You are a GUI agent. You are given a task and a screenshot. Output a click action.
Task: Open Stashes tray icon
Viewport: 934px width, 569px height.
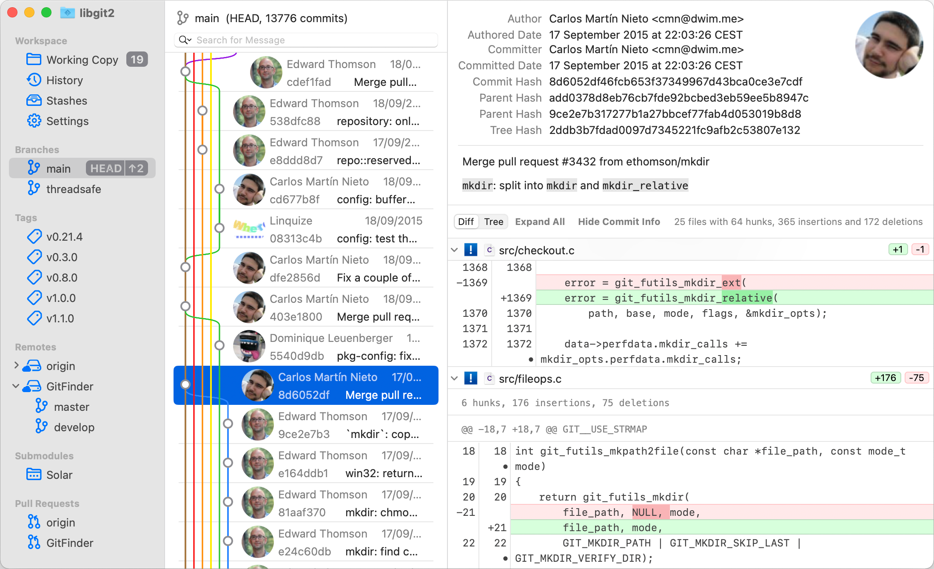(x=34, y=100)
